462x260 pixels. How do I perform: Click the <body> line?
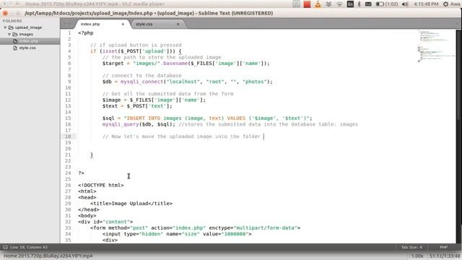[87, 216]
